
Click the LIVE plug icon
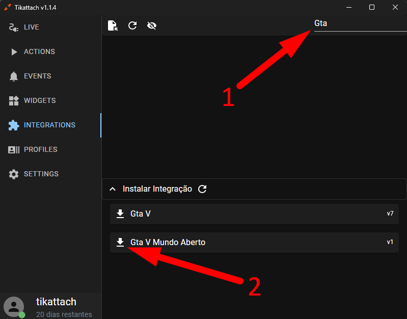(x=13, y=28)
